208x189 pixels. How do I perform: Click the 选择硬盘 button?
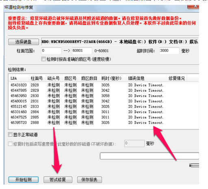[x=24, y=42]
